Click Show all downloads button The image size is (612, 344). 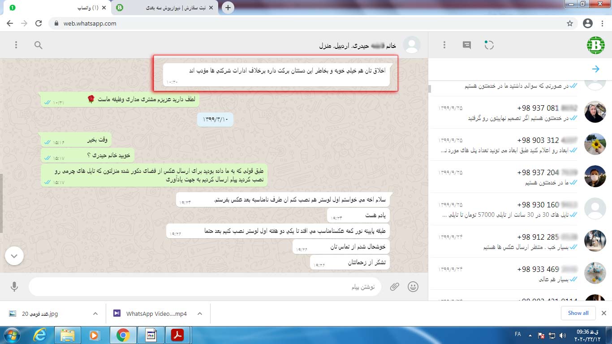(x=578, y=313)
